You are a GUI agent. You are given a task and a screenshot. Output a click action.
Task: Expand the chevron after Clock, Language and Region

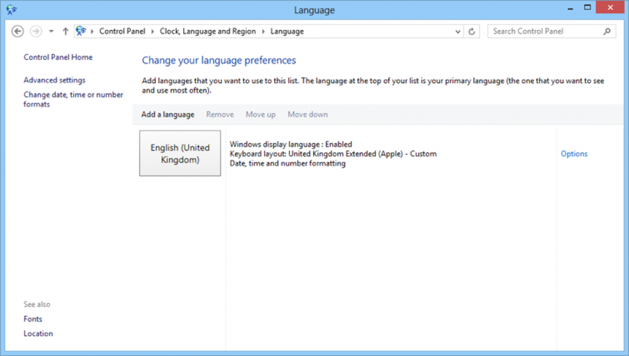pyautogui.click(x=263, y=31)
